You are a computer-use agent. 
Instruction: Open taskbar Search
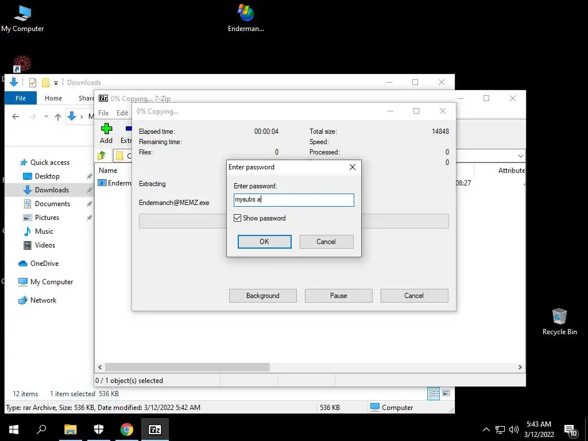pos(41,430)
